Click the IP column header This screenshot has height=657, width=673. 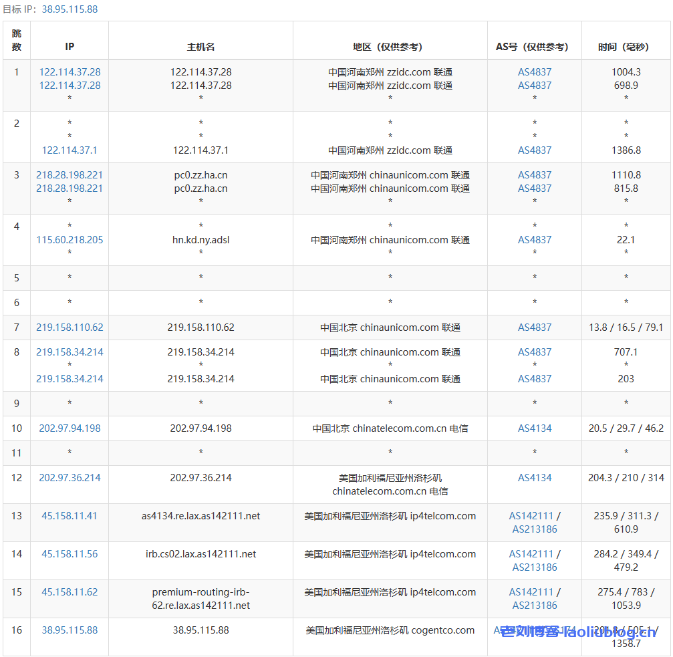pos(69,47)
